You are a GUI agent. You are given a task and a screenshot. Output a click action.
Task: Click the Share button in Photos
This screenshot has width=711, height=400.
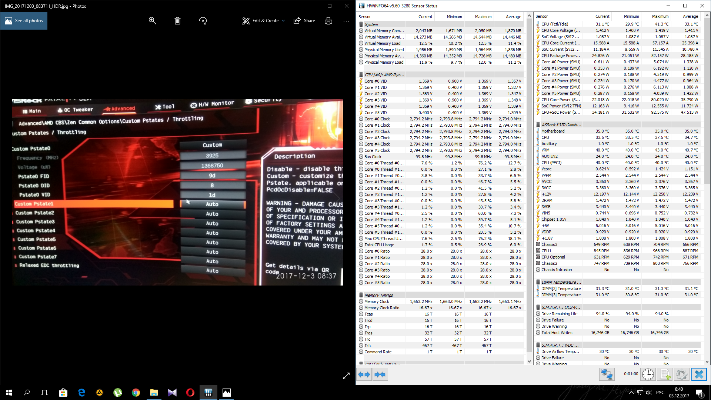click(x=304, y=21)
